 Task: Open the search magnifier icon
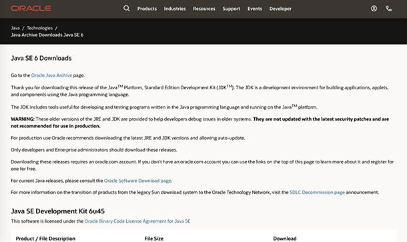[126, 8]
